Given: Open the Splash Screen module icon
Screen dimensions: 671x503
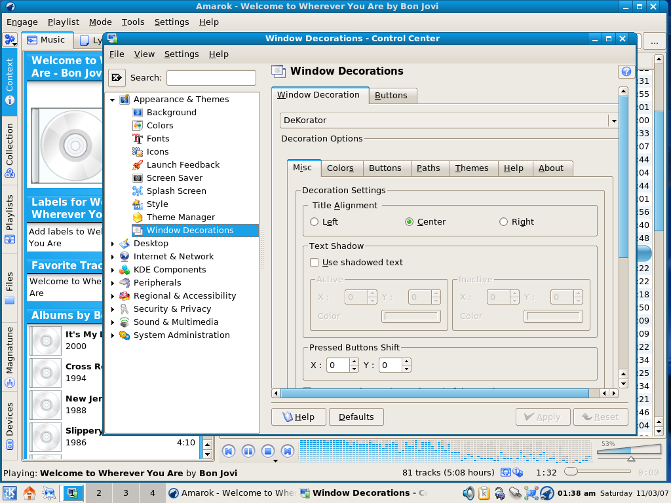Looking at the screenshot, I should tap(138, 191).
